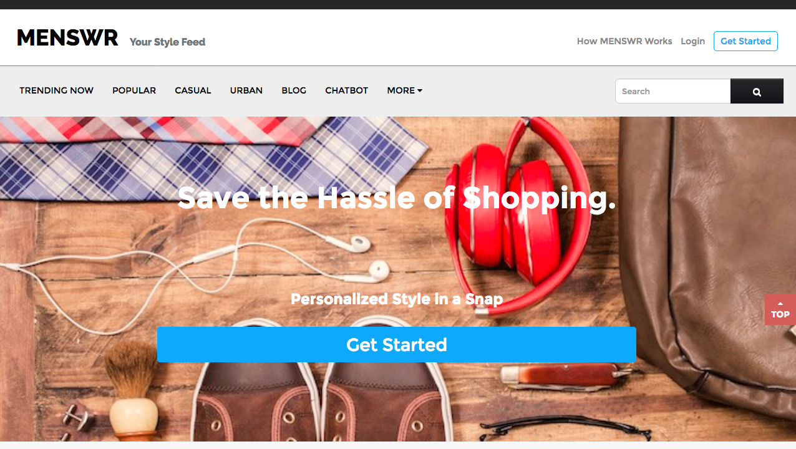The width and height of the screenshot is (796, 449).
Task: Expand the MORE dropdown menu
Action: click(405, 90)
